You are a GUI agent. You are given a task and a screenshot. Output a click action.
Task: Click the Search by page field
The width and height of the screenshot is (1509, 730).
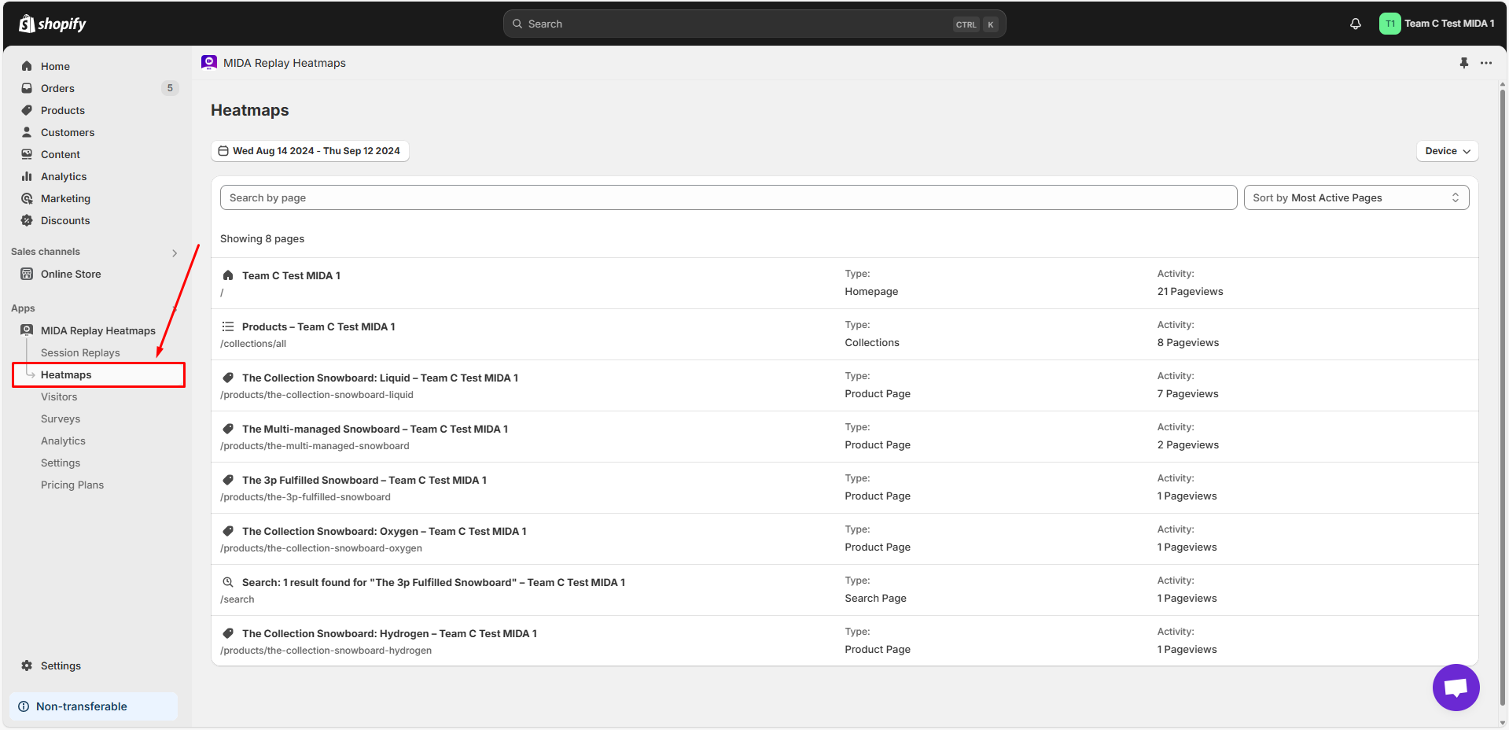pos(727,197)
